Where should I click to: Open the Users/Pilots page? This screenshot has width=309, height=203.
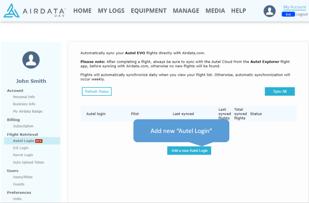[23, 177]
